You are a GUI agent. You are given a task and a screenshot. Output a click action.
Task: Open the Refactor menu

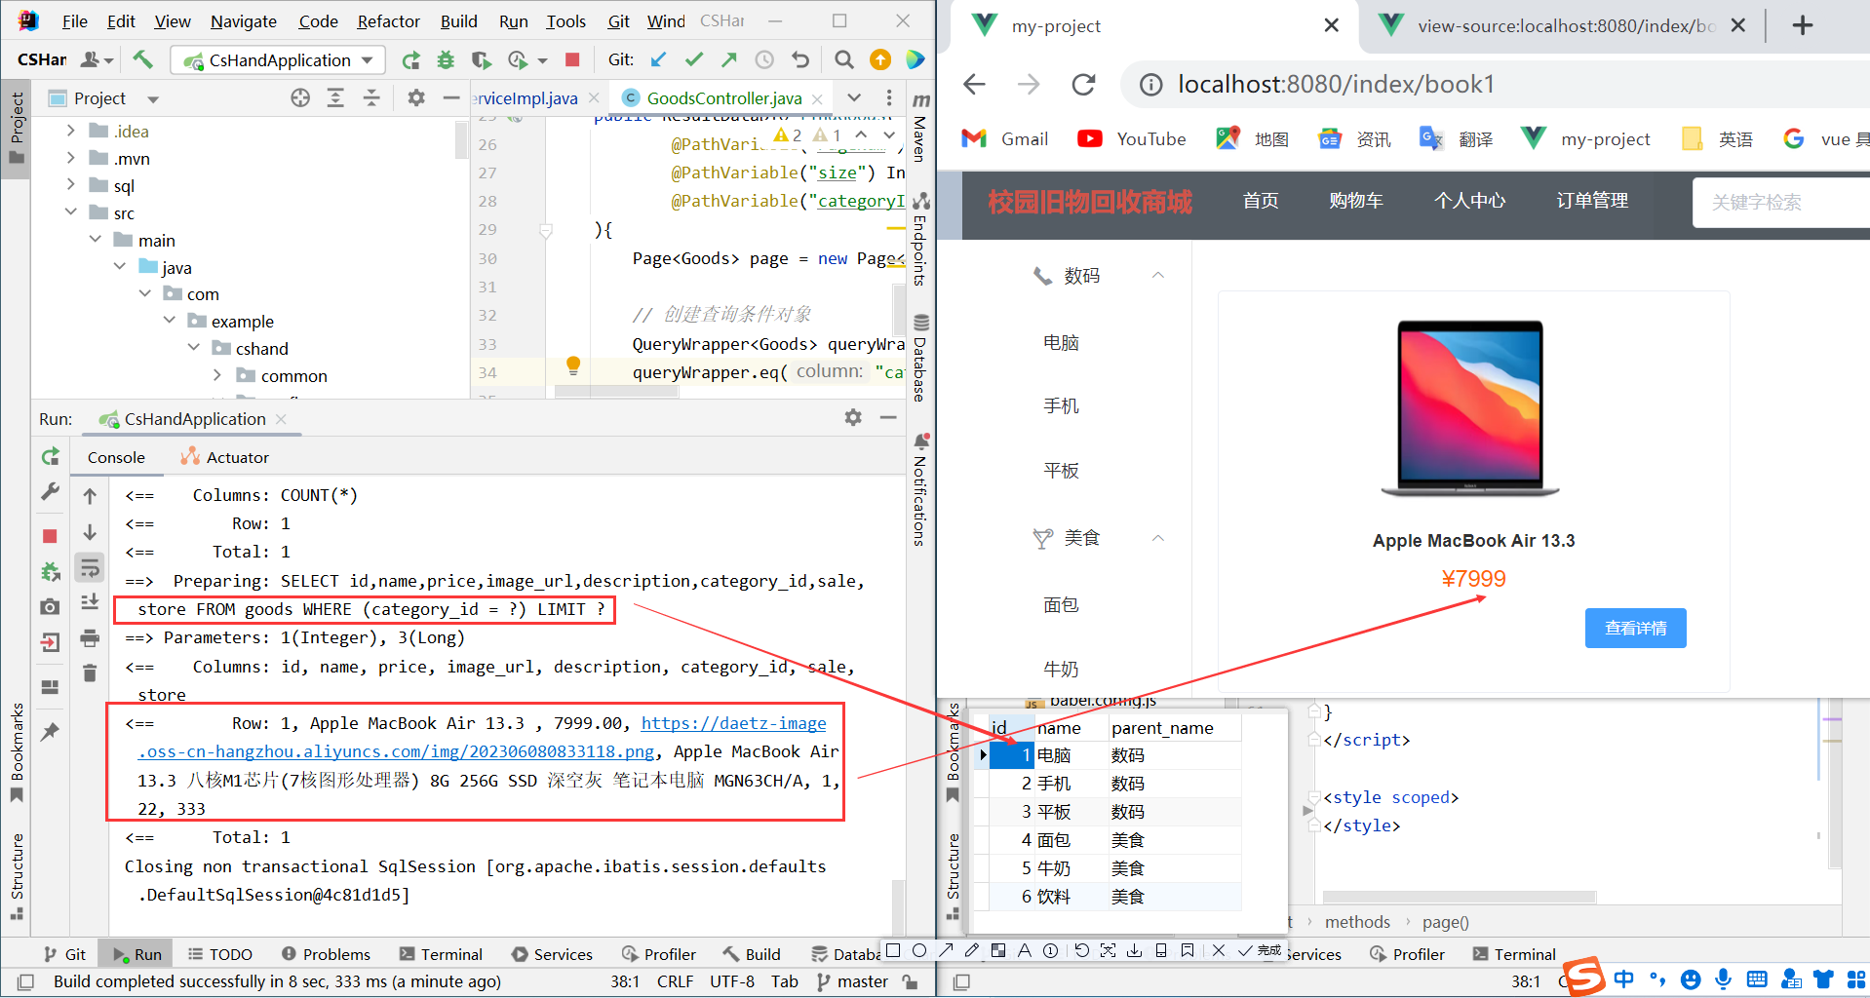tap(388, 21)
